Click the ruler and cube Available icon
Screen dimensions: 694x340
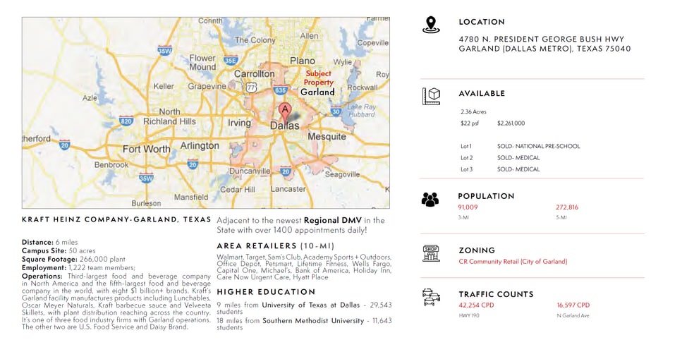pos(431,96)
